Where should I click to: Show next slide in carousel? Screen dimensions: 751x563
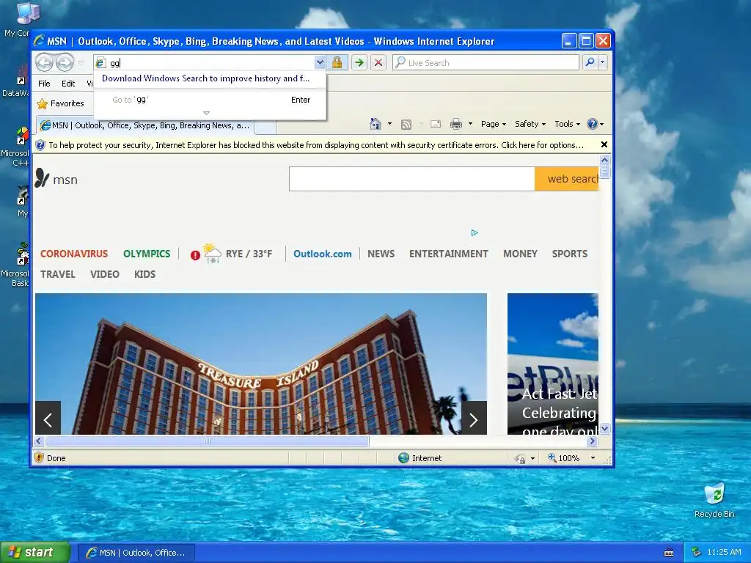[x=474, y=419]
